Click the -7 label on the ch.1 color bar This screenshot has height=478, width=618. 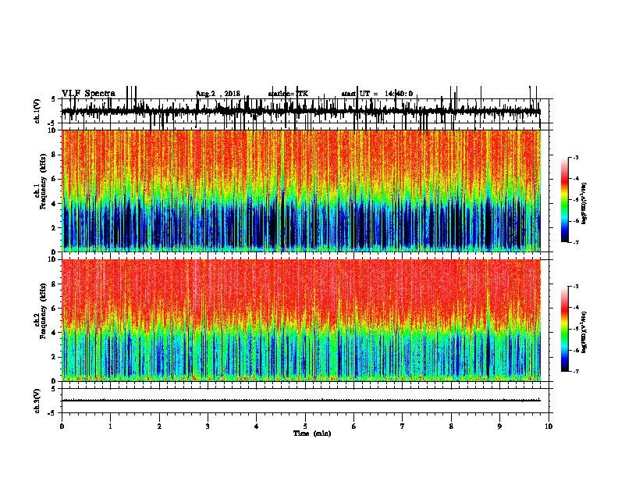pos(575,242)
